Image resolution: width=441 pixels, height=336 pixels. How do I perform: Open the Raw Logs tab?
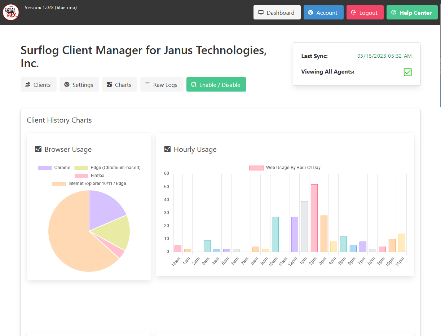(162, 85)
